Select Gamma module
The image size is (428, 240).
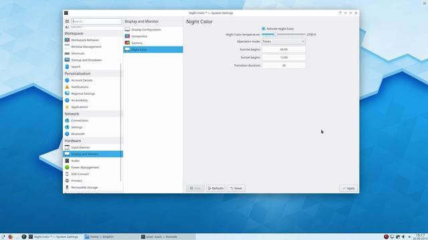tap(153, 43)
